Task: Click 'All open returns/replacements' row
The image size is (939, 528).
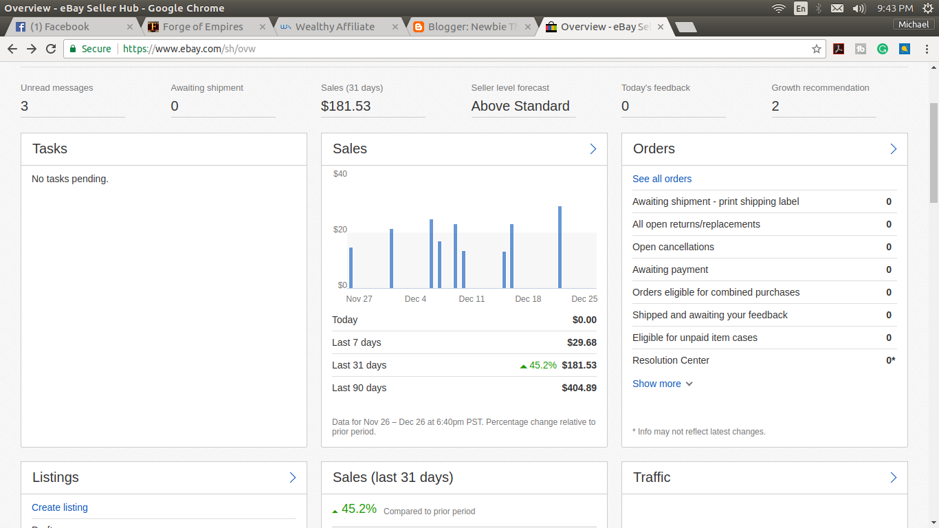Action: click(x=764, y=224)
